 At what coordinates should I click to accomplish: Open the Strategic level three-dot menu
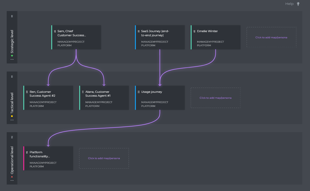(x=12, y=59)
